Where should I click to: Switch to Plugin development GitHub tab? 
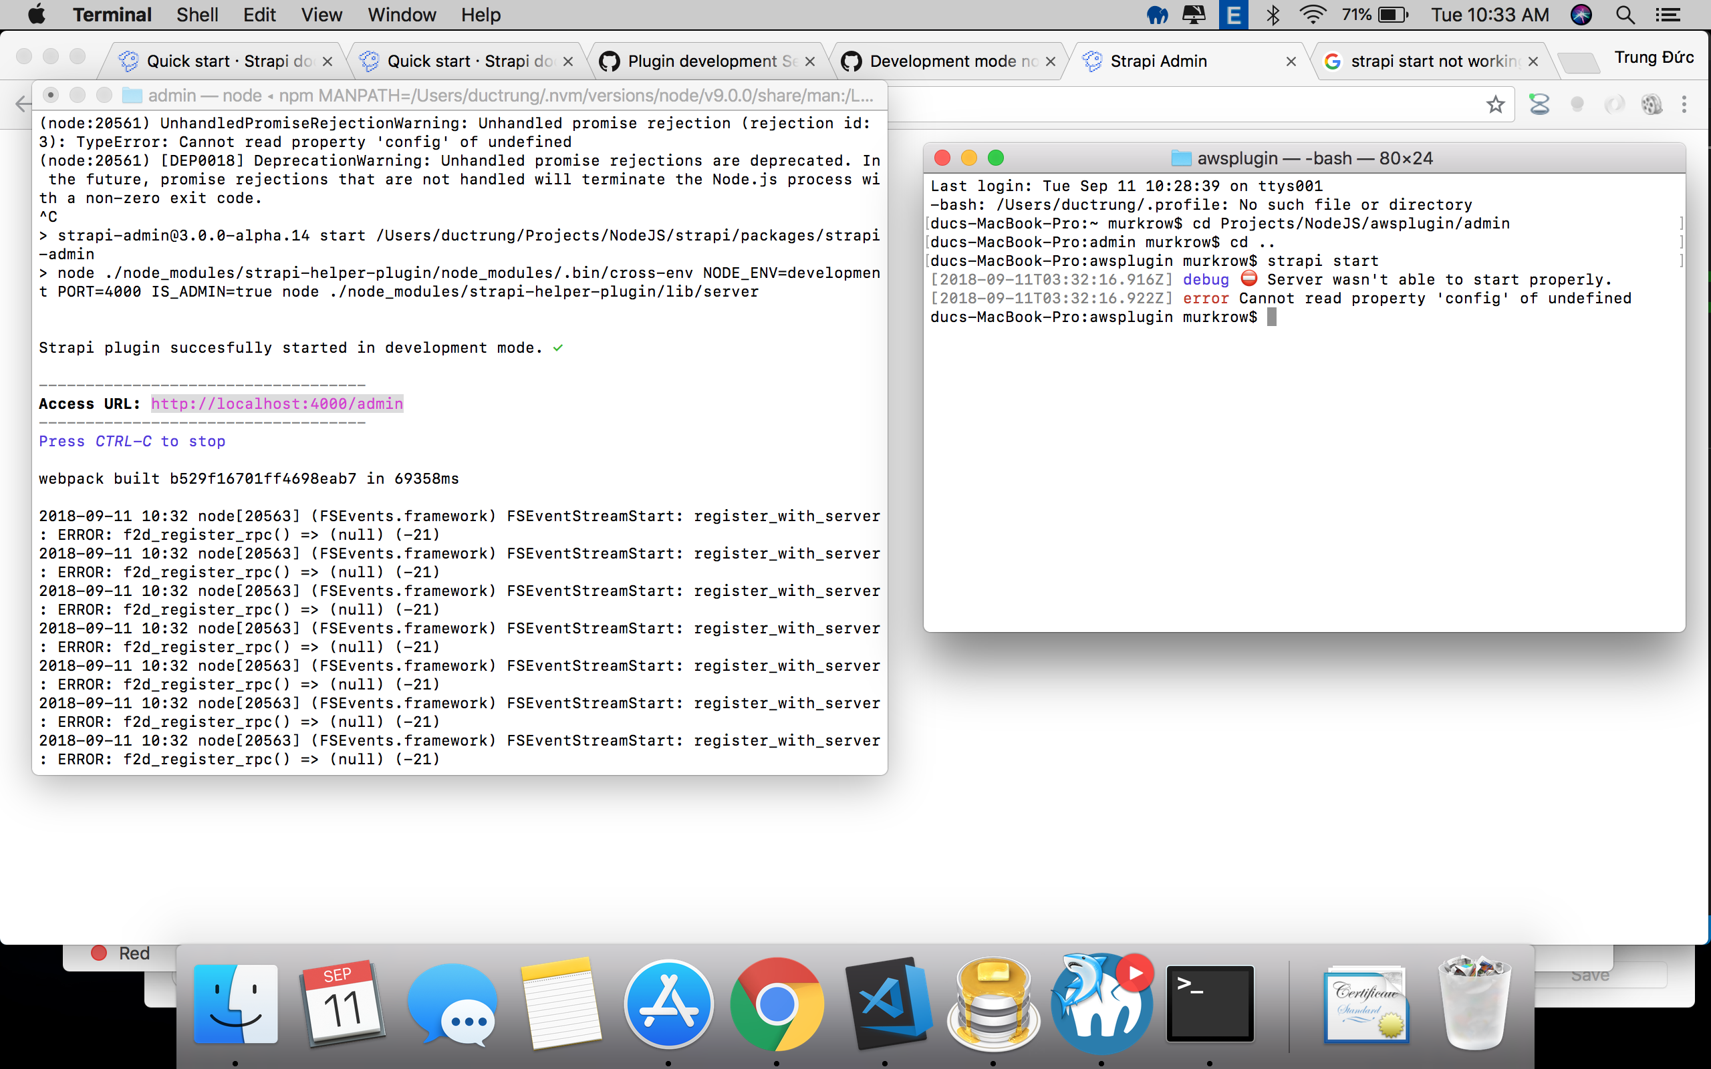point(707,61)
